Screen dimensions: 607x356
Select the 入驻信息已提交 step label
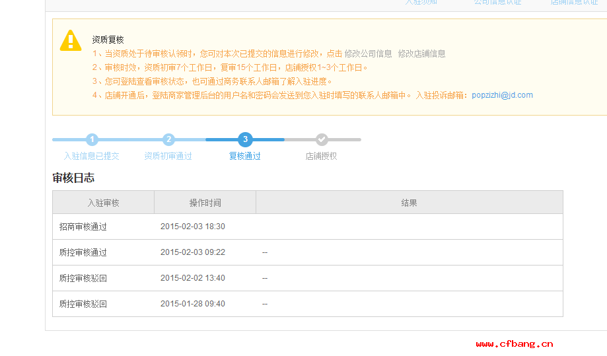(91, 157)
